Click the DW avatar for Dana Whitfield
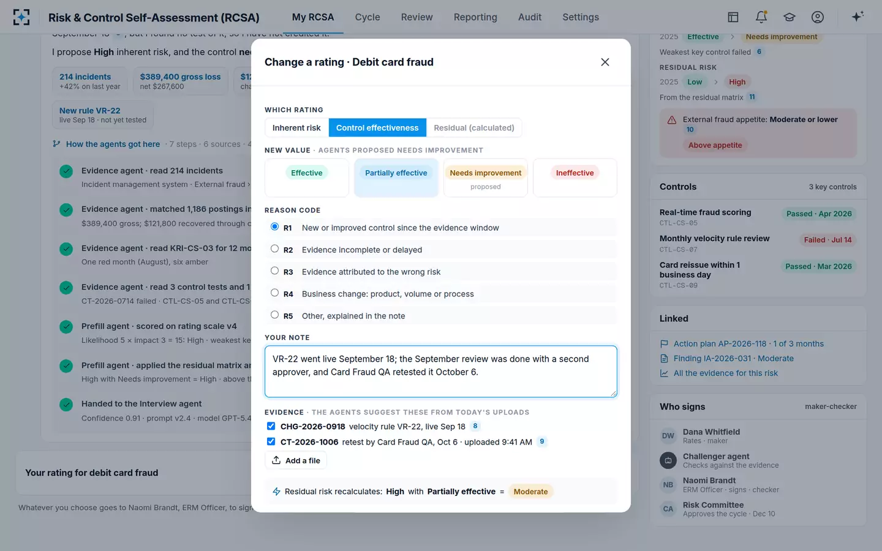Viewport: 882px width, 551px height. tap(668, 436)
